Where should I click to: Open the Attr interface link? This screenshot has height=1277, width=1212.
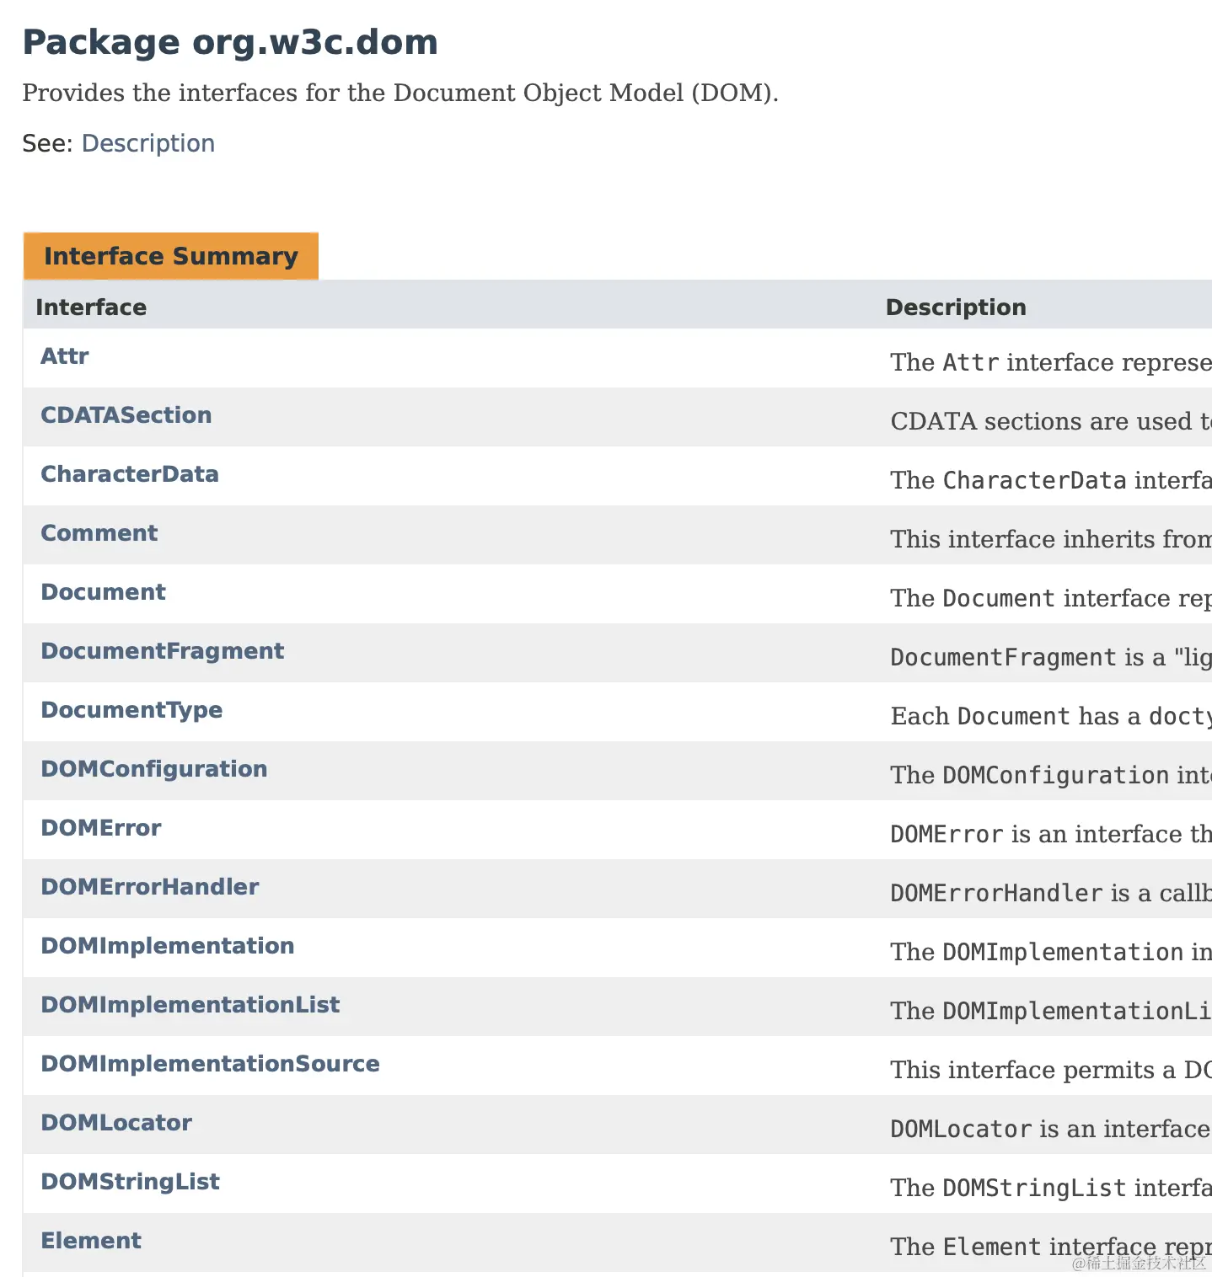point(65,356)
